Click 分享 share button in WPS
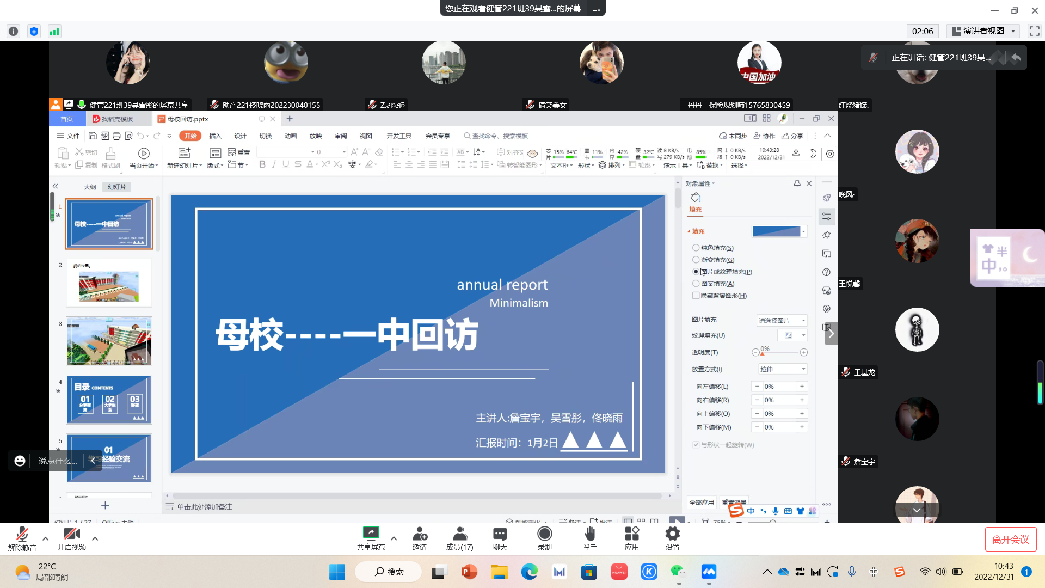 [x=792, y=136]
